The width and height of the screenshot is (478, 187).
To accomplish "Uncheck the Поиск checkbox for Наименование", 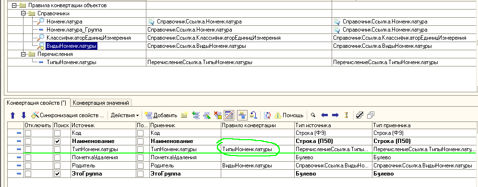I will (57, 141).
